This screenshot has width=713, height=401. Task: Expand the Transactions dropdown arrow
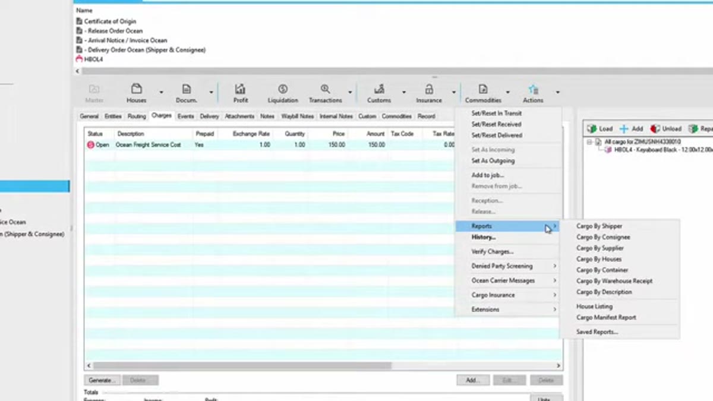pos(350,92)
